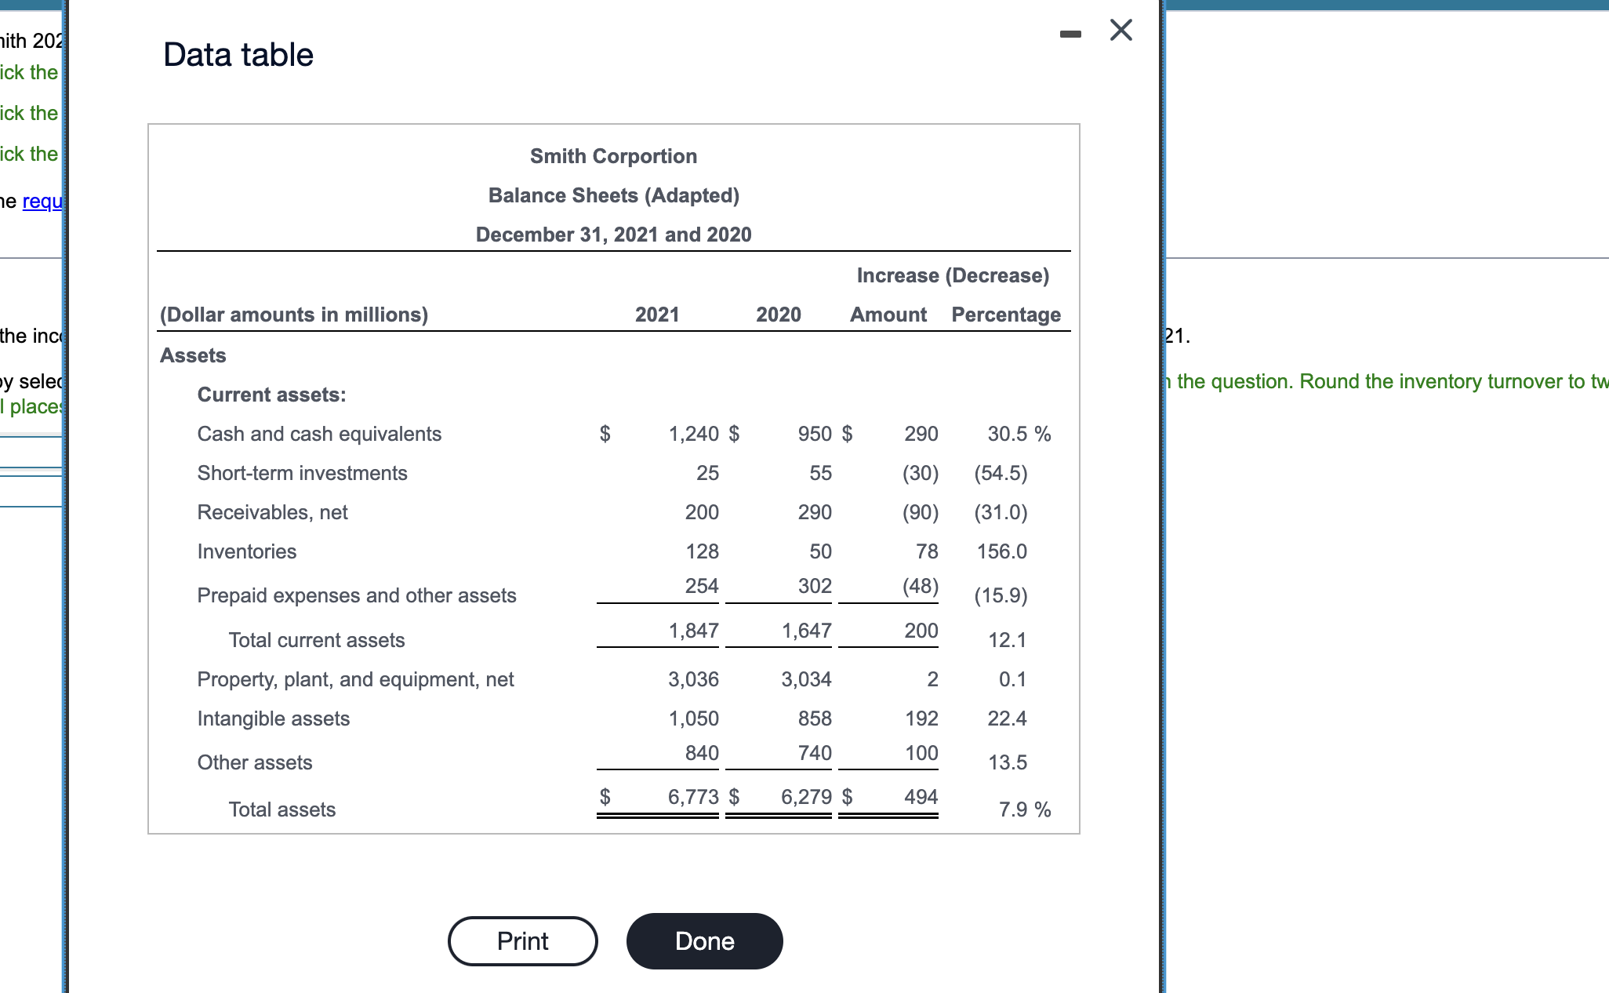Select the 'Current assets:' label
Viewport: 1609px width, 993px height.
[271, 395]
